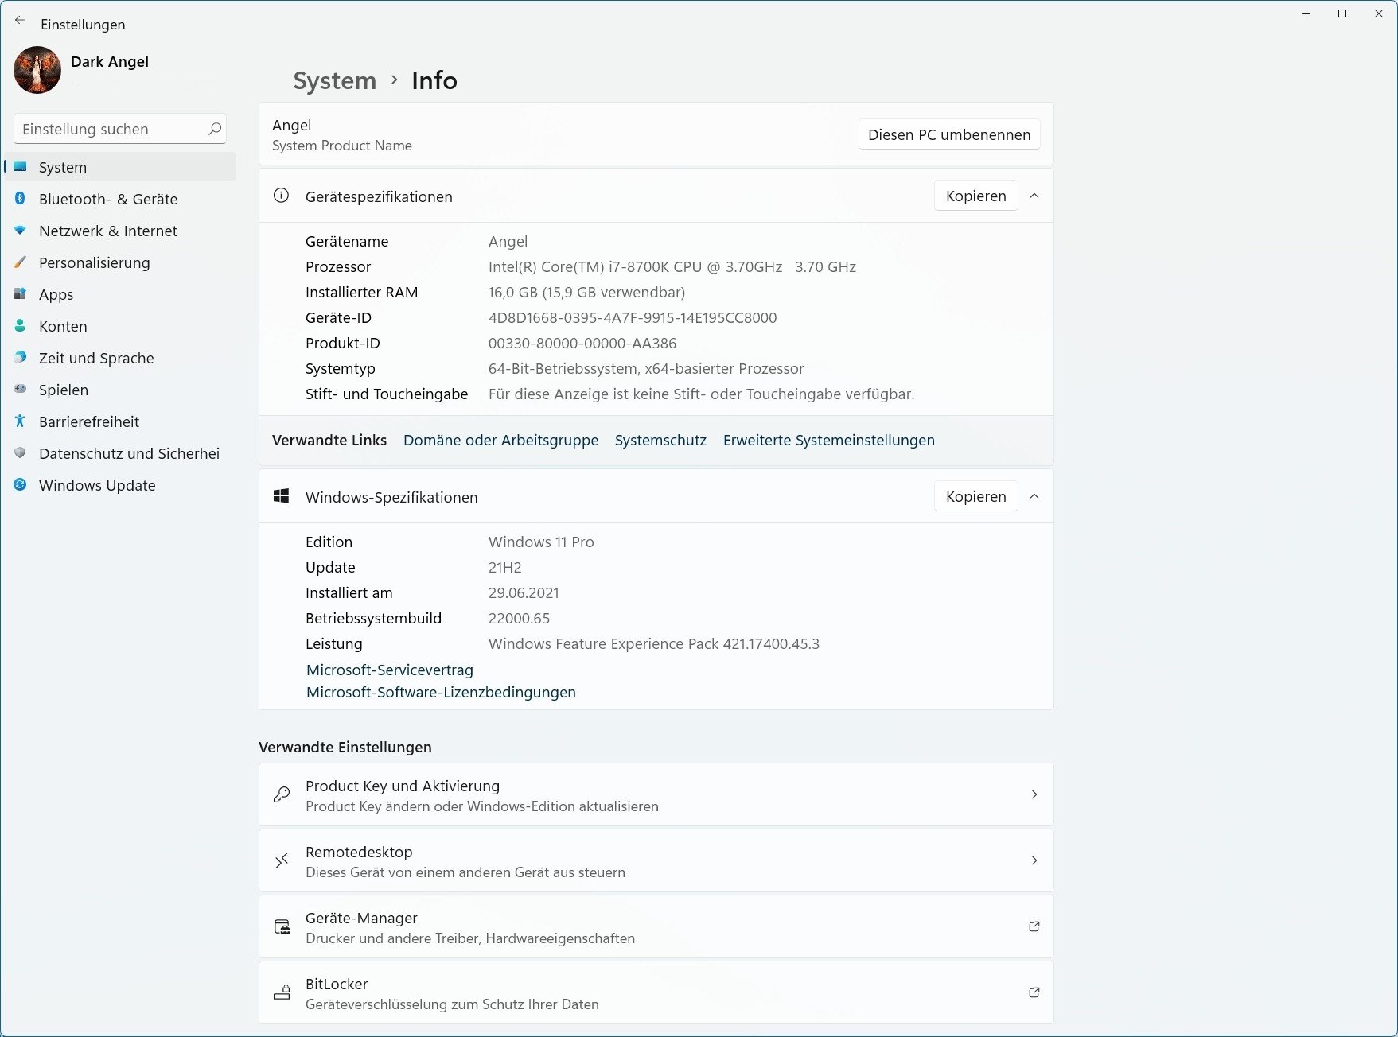Click the Bluetooth icon in sidebar
1398x1037 pixels.
[x=21, y=199]
